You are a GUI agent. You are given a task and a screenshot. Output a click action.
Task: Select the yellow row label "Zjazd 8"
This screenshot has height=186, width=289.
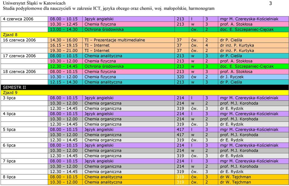click(x=10, y=35)
